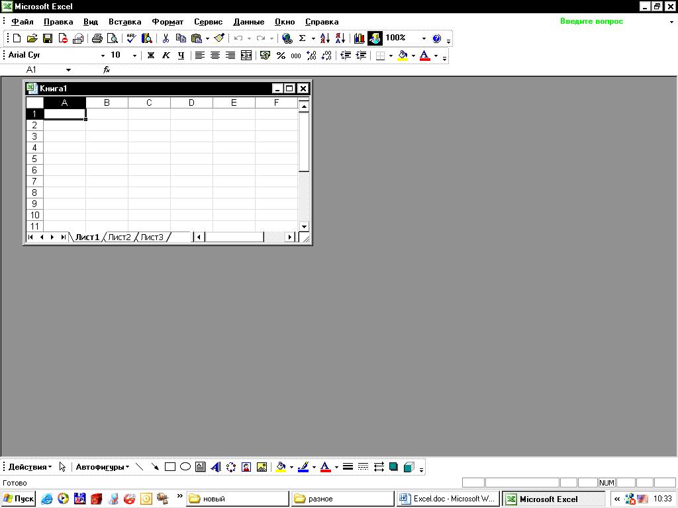Decrease decimal places icon

[x=326, y=56]
